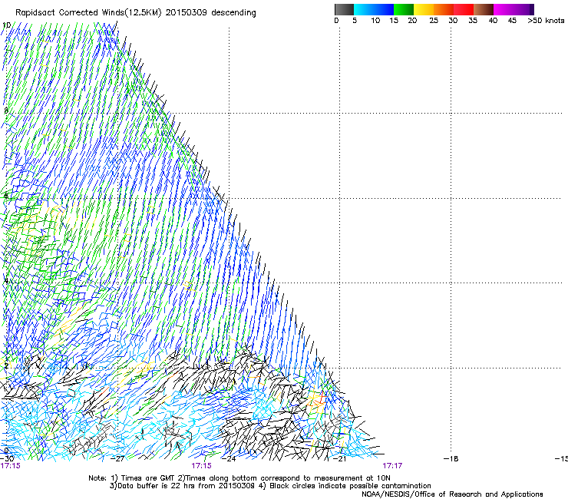Image resolution: width=568 pixels, height=499 pixels.
Task: Click the '17:15' time label left of -24
Action: [x=201, y=466]
